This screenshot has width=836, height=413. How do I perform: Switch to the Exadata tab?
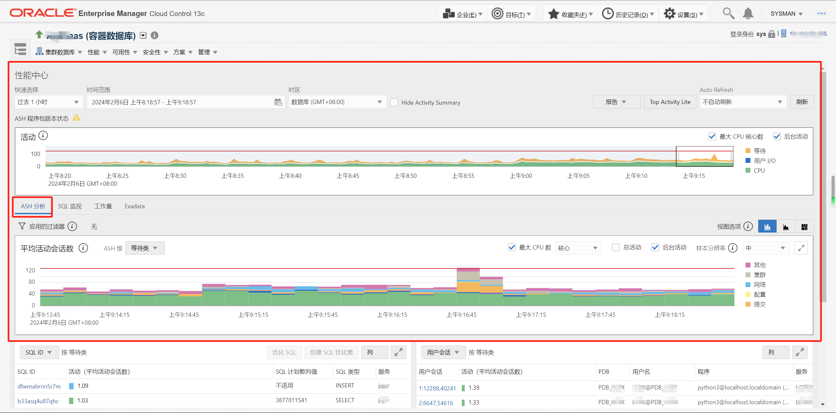point(135,206)
